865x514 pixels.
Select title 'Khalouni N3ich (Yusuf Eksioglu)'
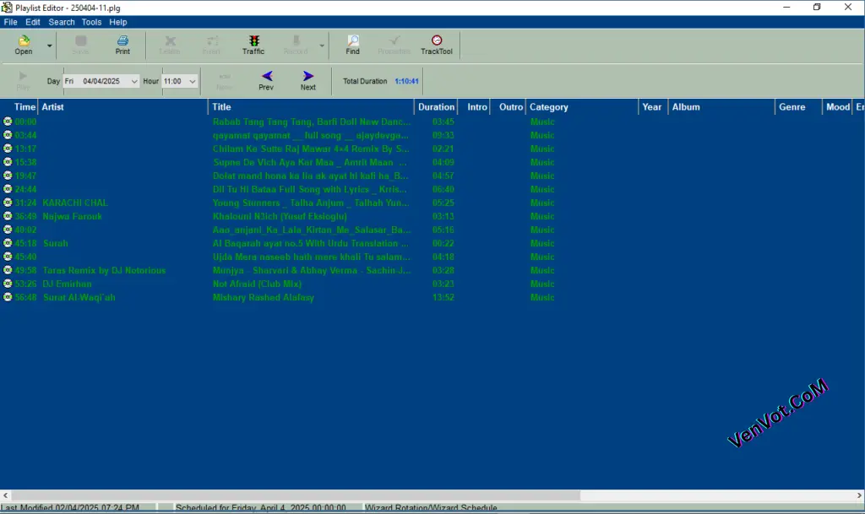click(280, 216)
